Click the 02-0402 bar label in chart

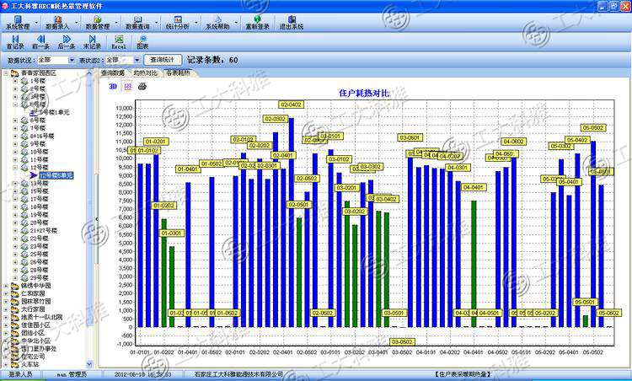point(291,105)
